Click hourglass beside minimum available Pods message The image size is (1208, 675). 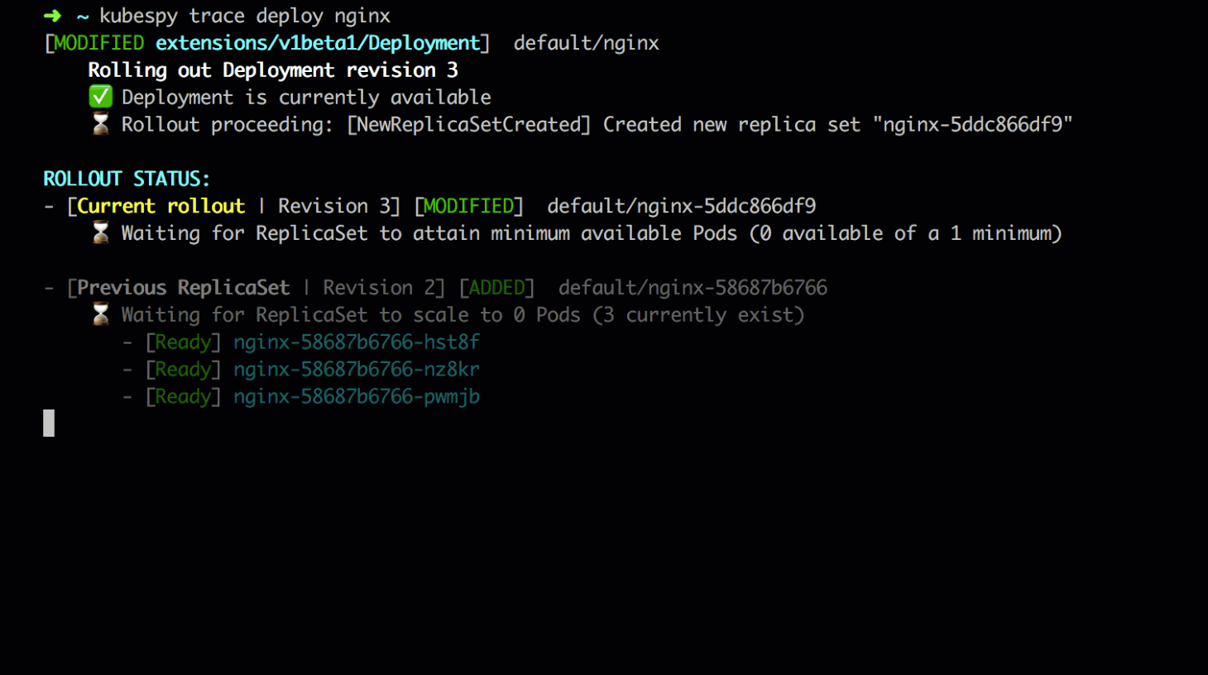(x=100, y=233)
